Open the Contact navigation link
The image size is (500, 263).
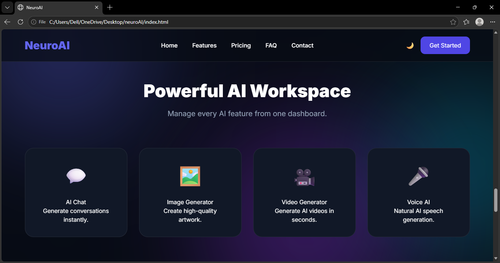pyautogui.click(x=302, y=46)
